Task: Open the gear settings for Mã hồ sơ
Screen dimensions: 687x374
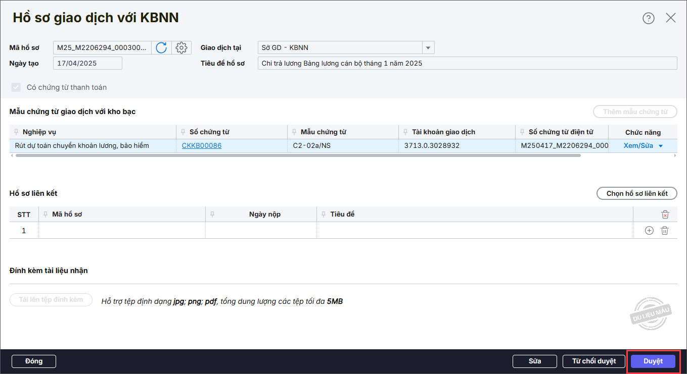Action: [x=181, y=48]
